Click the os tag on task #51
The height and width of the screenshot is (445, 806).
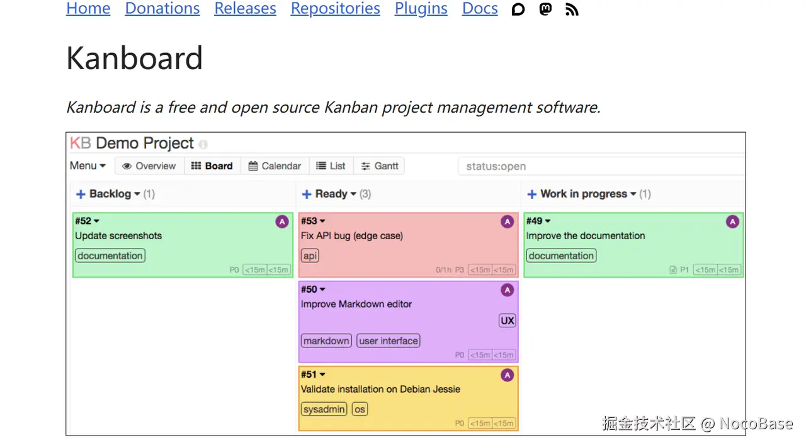[x=360, y=409]
